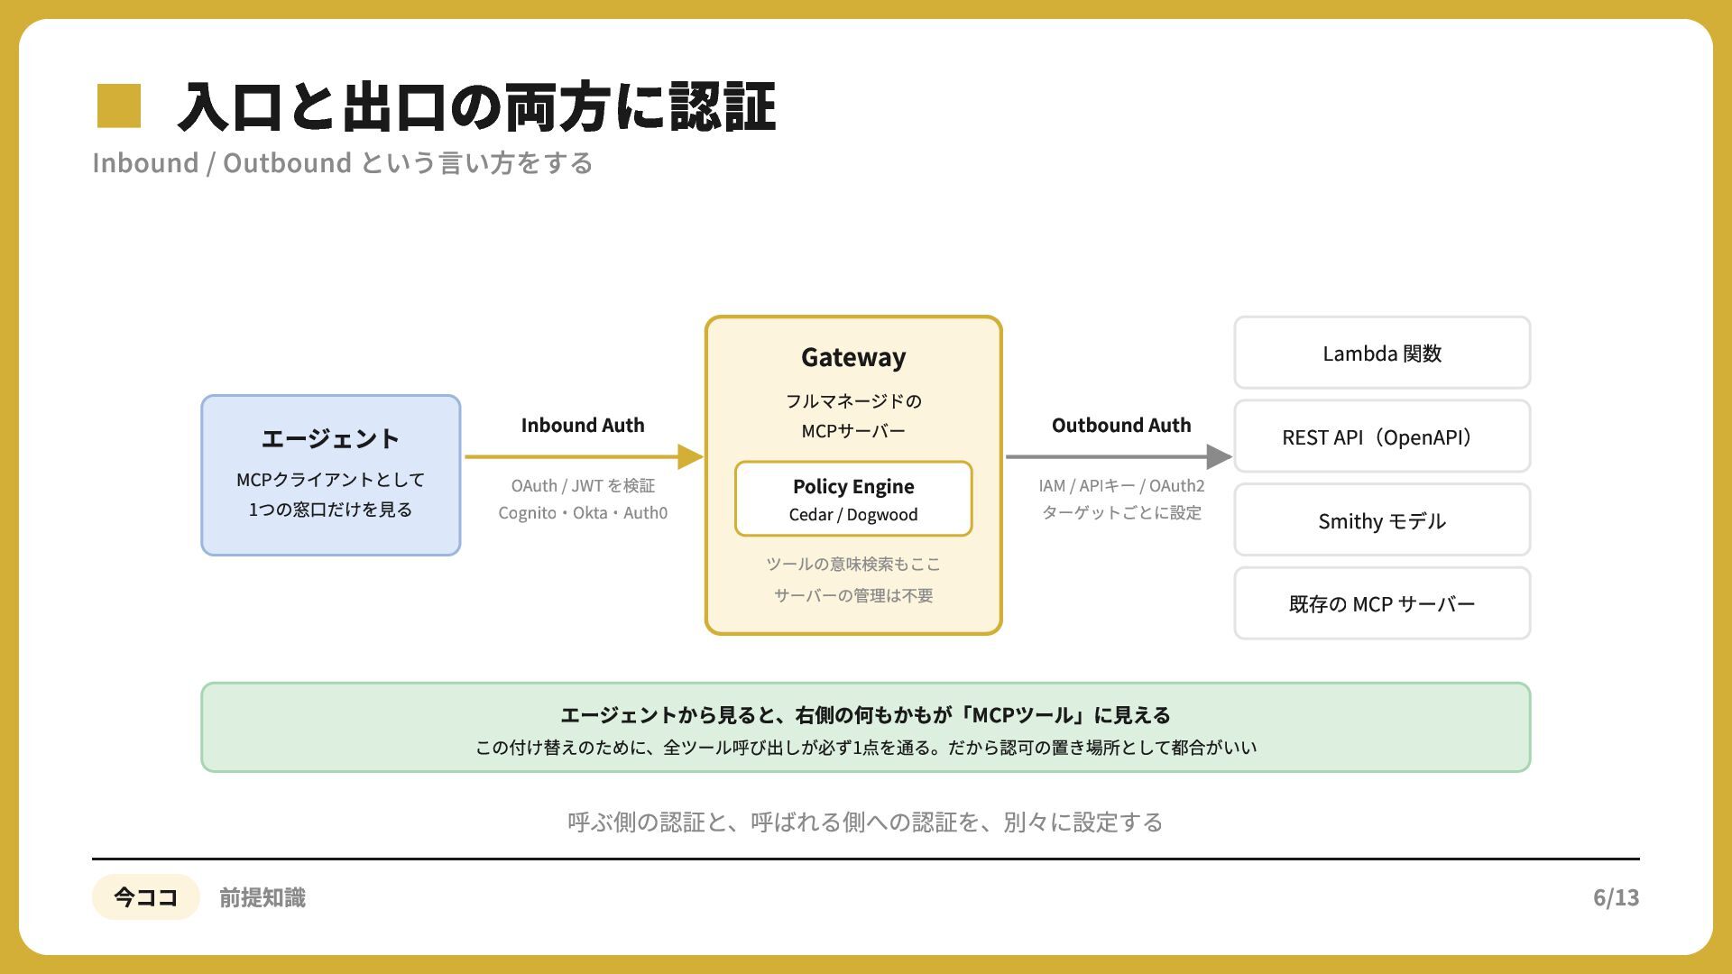The height and width of the screenshot is (974, 1732).
Task: Select text 1つの窓口だけを見る
Action: (330, 510)
